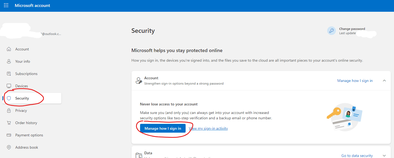This screenshot has height=158, width=394.
Task: Click the Change password key icon
Action: pos(331,30)
